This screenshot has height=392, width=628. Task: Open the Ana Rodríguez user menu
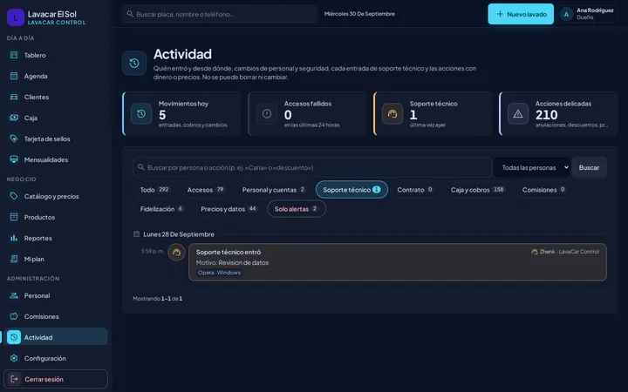[x=587, y=15]
